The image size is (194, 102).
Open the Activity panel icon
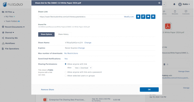tap(164, 12)
